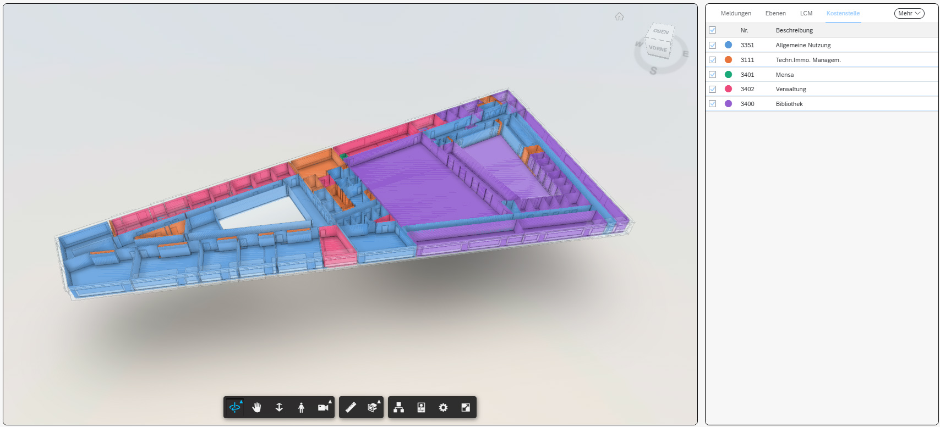Viewport: 940px width, 427px height.
Task: Open the camera interactions dropdown
Action: [324, 408]
